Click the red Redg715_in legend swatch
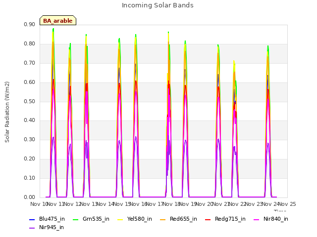 point(208,219)
